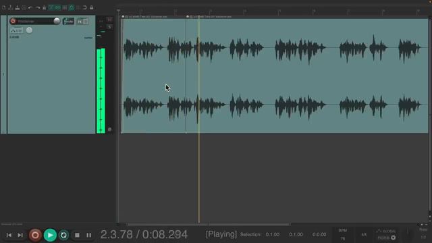Click the selection length field 0.0.00
432x243 pixels.
pyautogui.click(x=319, y=234)
